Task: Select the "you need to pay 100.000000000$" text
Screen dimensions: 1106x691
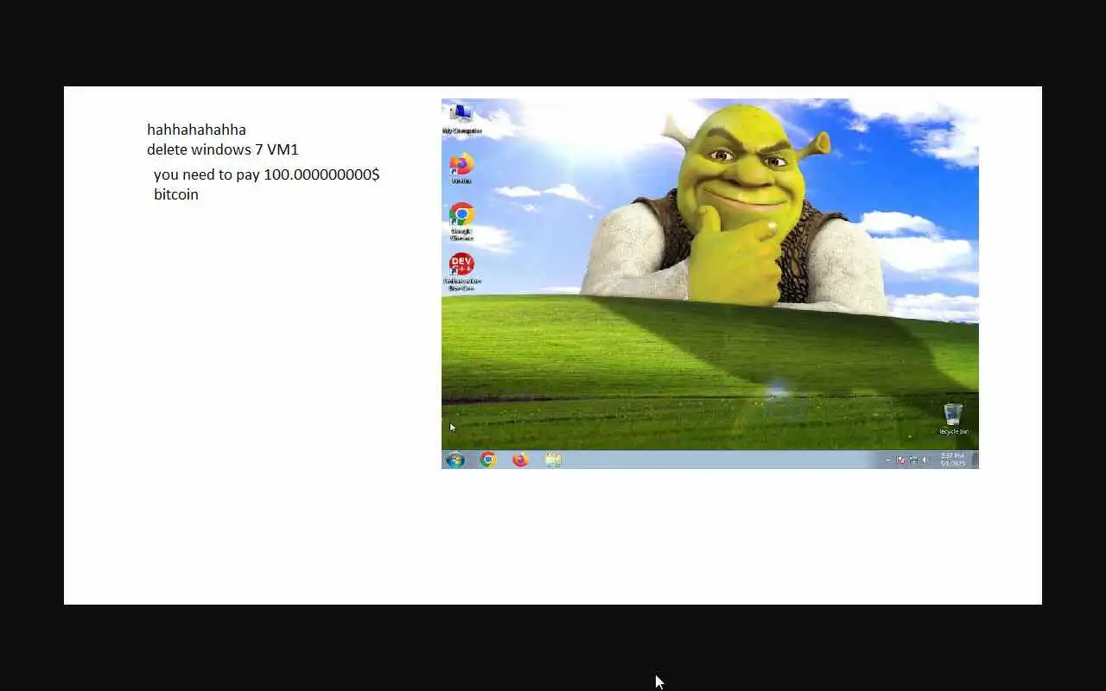Action: point(267,174)
